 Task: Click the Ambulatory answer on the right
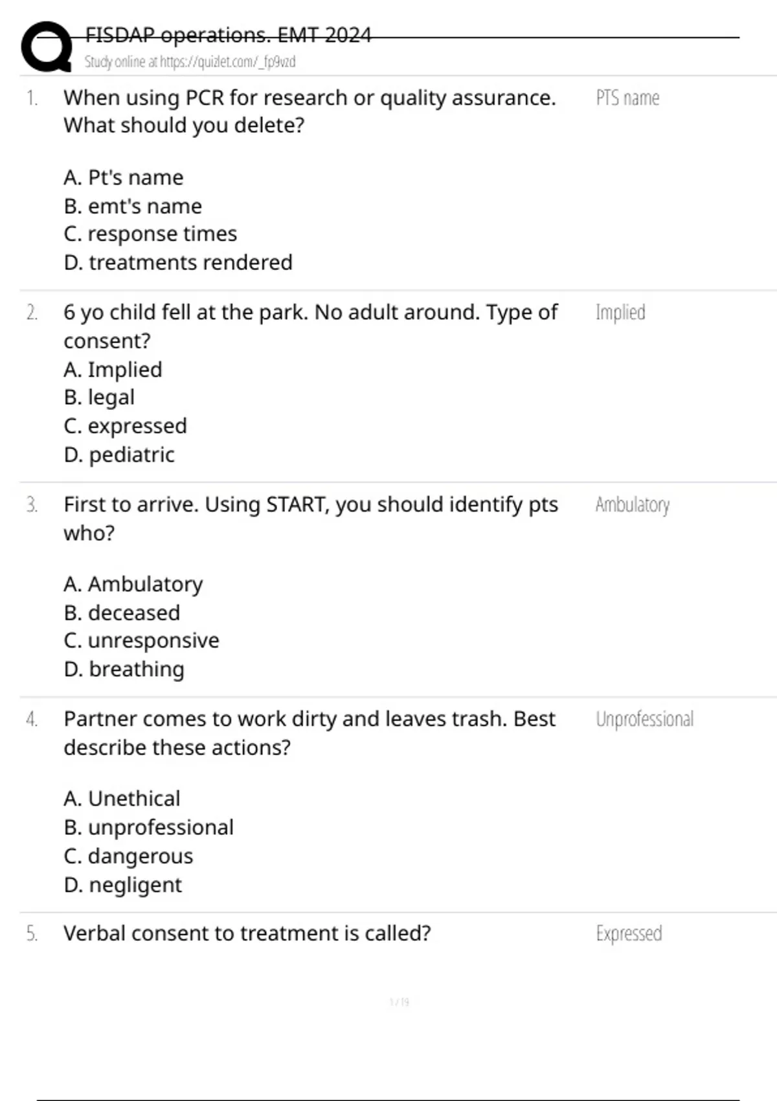(x=632, y=505)
